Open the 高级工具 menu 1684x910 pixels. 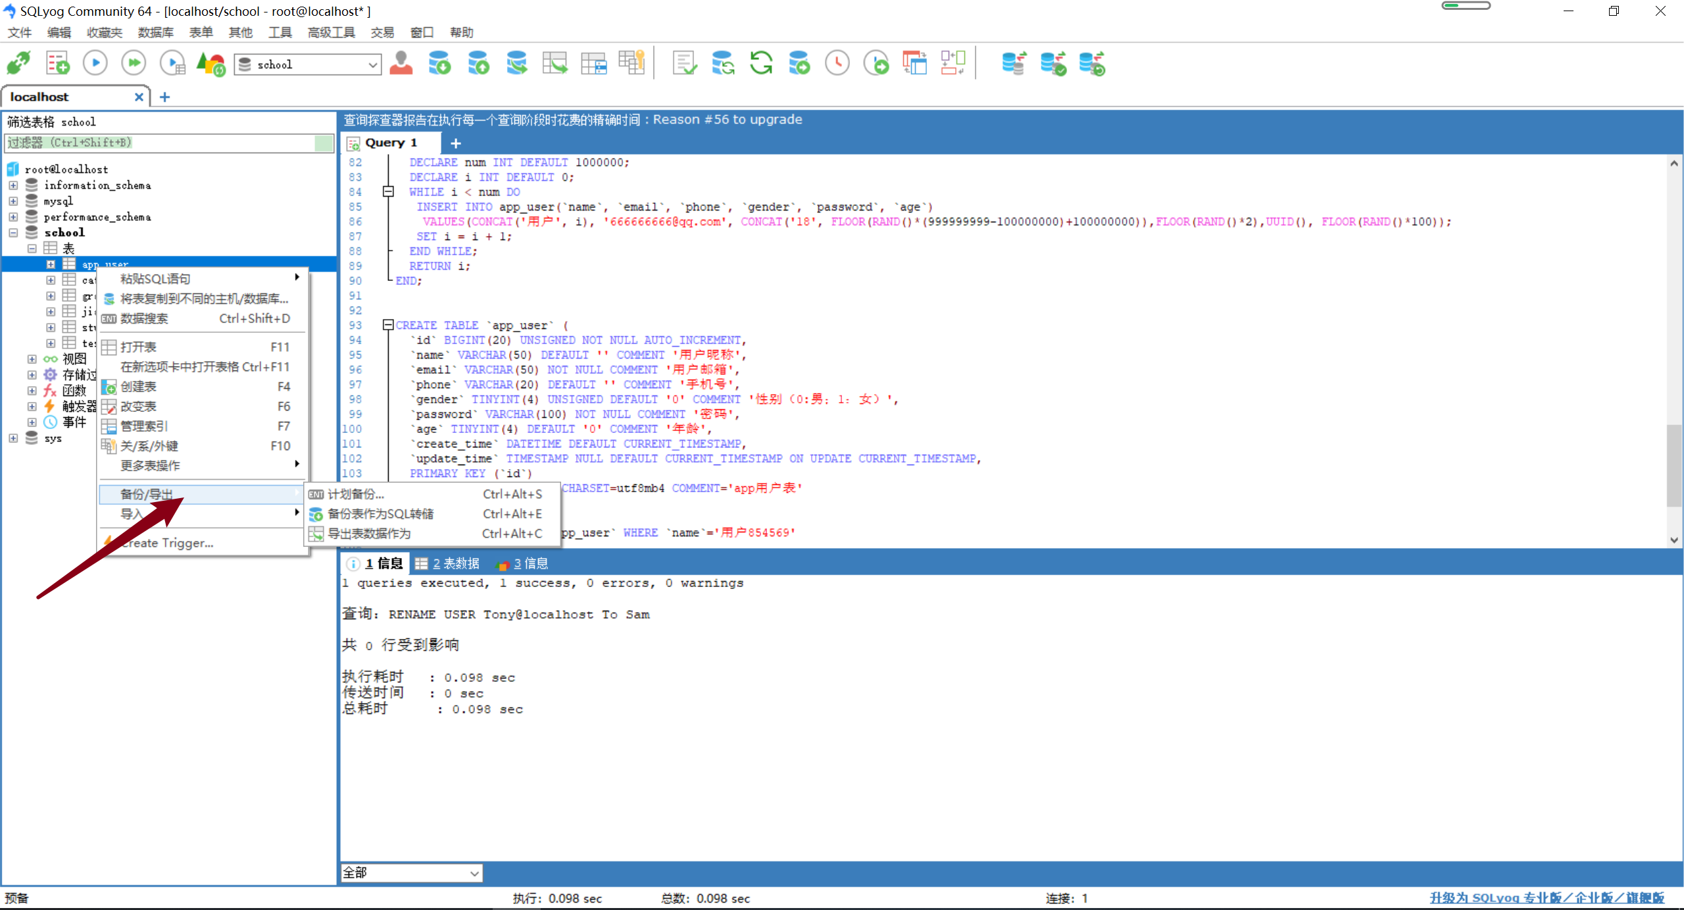click(x=331, y=32)
